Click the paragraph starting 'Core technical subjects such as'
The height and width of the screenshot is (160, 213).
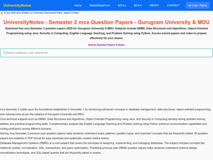[103, 124]
